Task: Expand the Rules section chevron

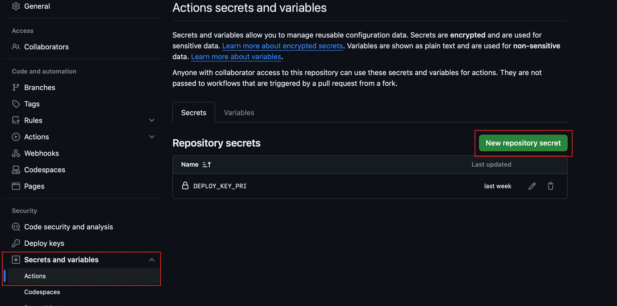Action: pyautogui.click(x=152, y=120)
